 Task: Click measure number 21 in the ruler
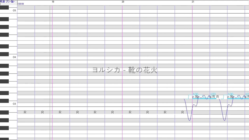click(x=193, y=2)
